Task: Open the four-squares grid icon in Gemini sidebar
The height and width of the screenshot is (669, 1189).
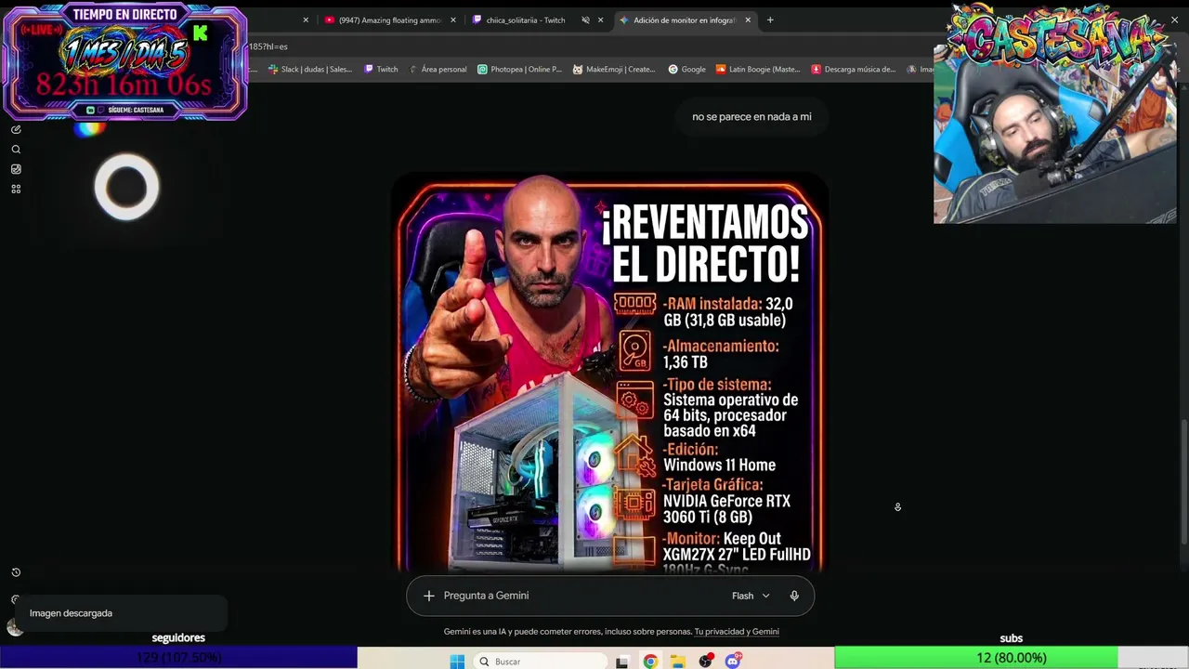Action: click(16, 190)
